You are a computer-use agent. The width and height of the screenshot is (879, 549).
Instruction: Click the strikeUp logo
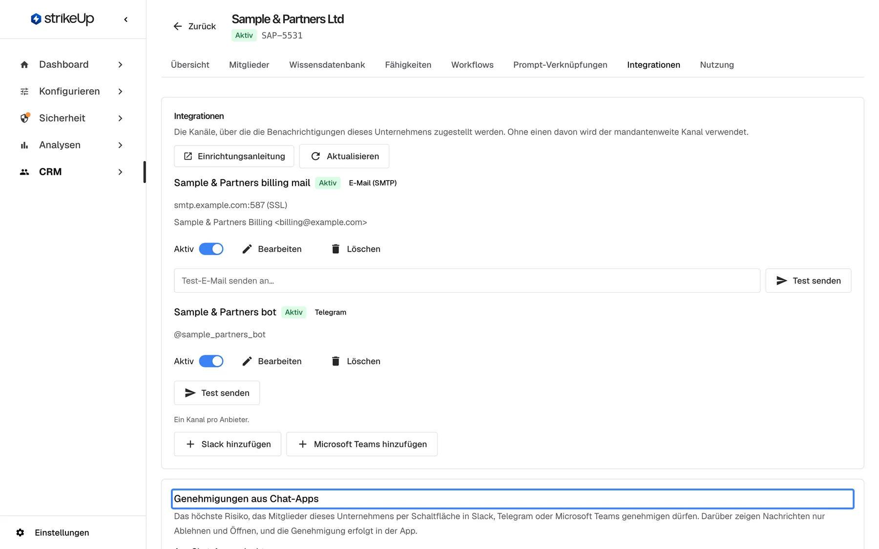(x=62, y=19)
